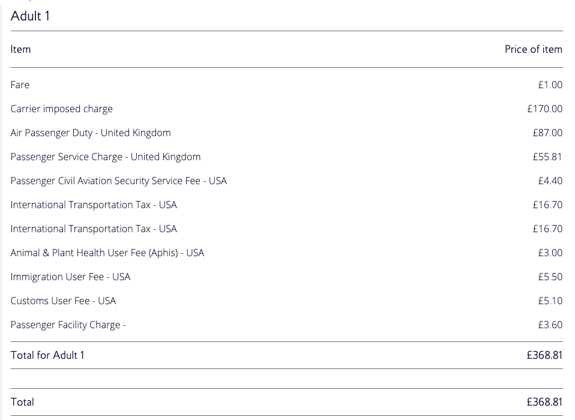Image resolution: width=575 pixels, height=420 pixels.
Task: Select Animal & Plant Health User Fee
Action: [107, 253]
